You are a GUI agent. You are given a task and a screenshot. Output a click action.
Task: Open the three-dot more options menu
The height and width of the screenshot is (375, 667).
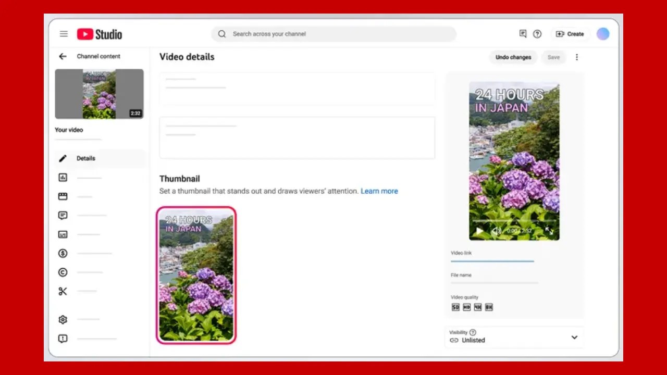[577, 57]
